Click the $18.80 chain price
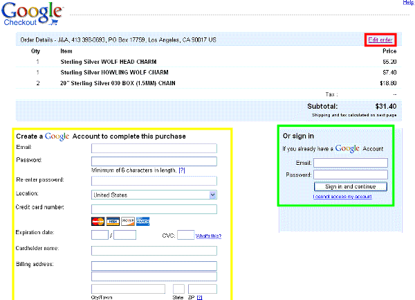 [x=388, y=83]
